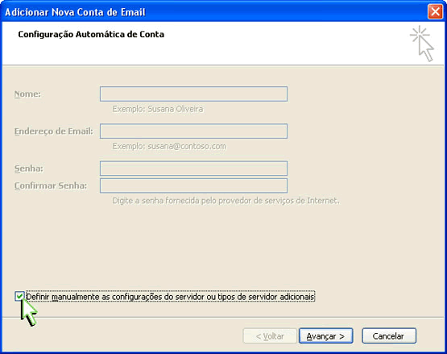Dismiss the wizard using Cancelar
Image resolution: width=447 pixels, height=354 pixels.
pos(389,336)
